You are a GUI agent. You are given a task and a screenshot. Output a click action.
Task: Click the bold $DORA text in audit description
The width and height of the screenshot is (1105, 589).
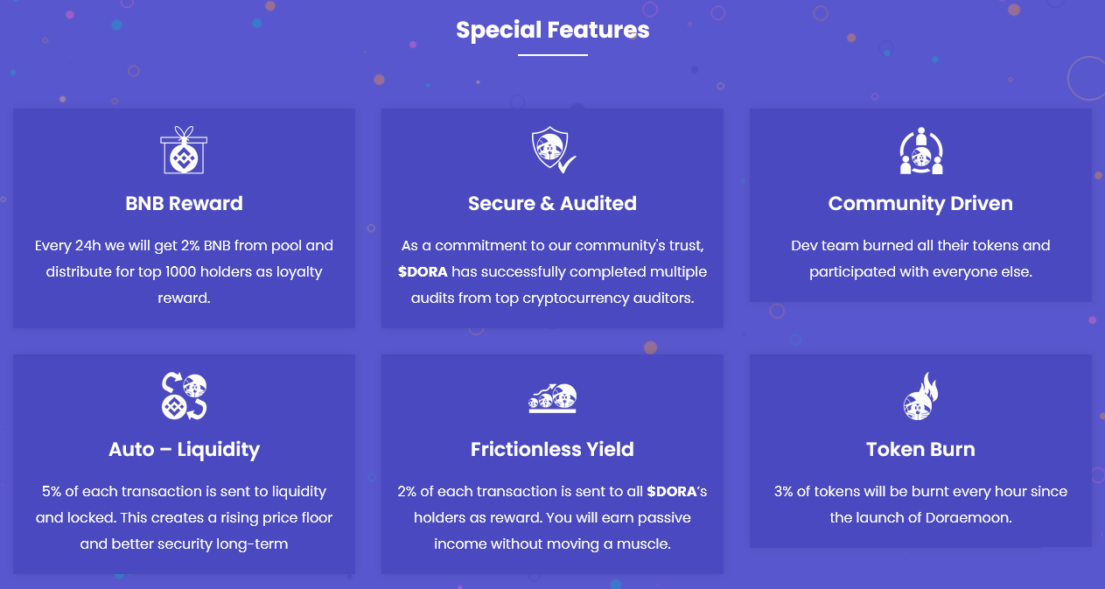tap(423, 272)
